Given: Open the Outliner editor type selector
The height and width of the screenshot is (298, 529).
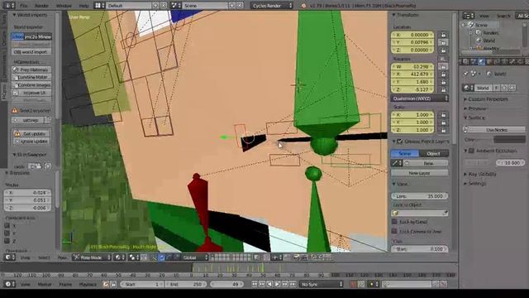Looking at the screenshot, I should pos(469,16).
